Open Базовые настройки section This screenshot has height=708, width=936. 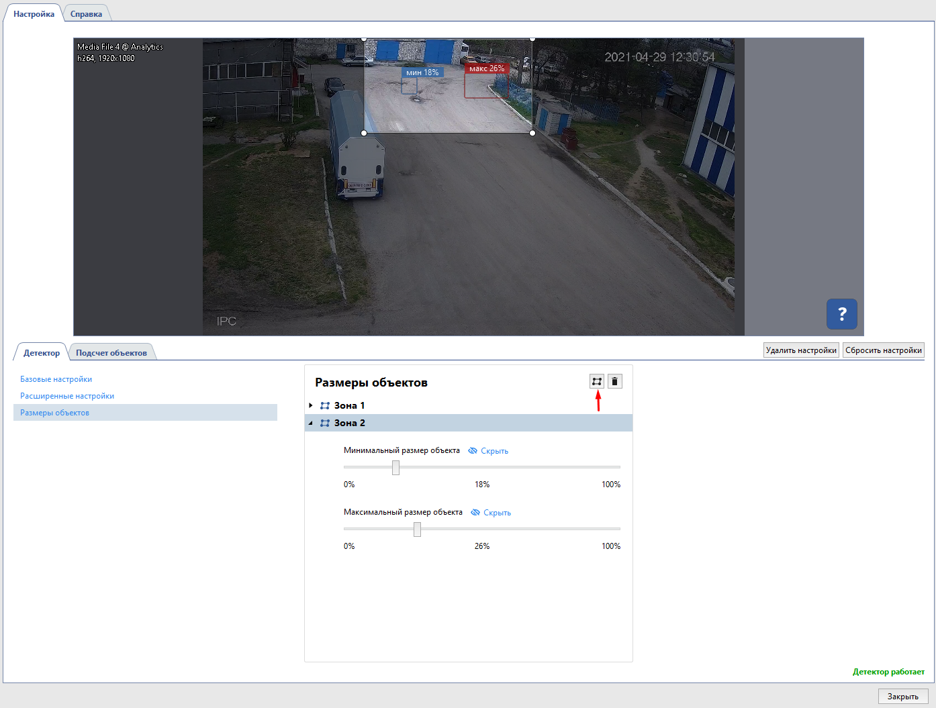tap(56, 379)
